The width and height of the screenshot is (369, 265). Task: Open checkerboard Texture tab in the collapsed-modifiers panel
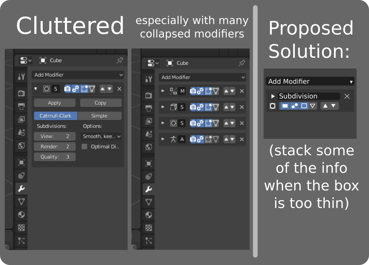click(149, 227)
